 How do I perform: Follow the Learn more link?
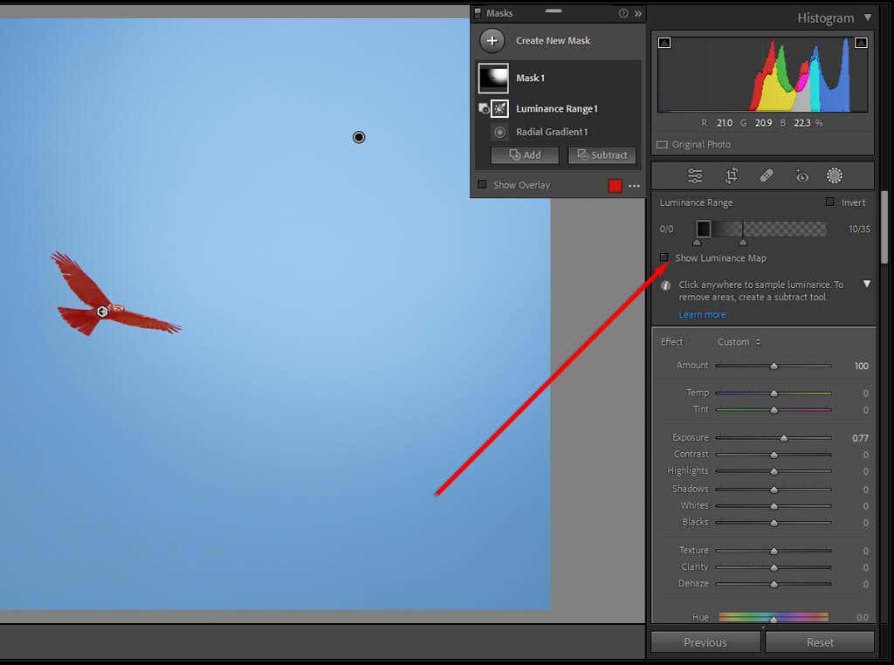coord(702,315)
